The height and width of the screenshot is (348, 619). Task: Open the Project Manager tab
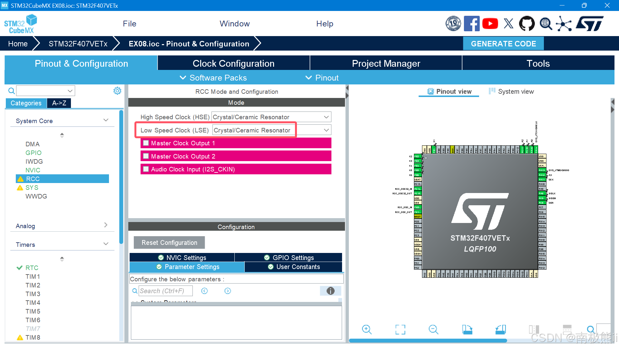click(386, 63)
